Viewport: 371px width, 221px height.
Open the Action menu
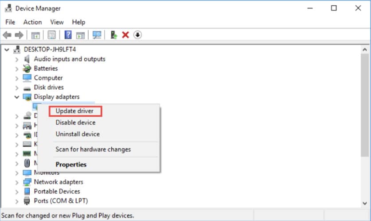pyautogui.click(x=32, y=22)
